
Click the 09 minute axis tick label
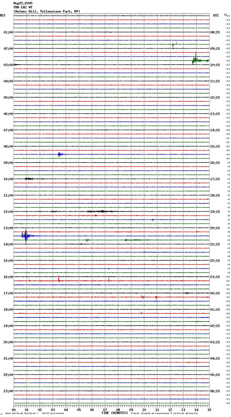131,410
